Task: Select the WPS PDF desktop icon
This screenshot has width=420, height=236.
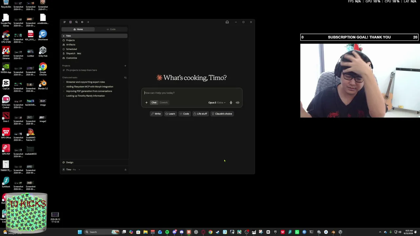Action: coord(6,150)
